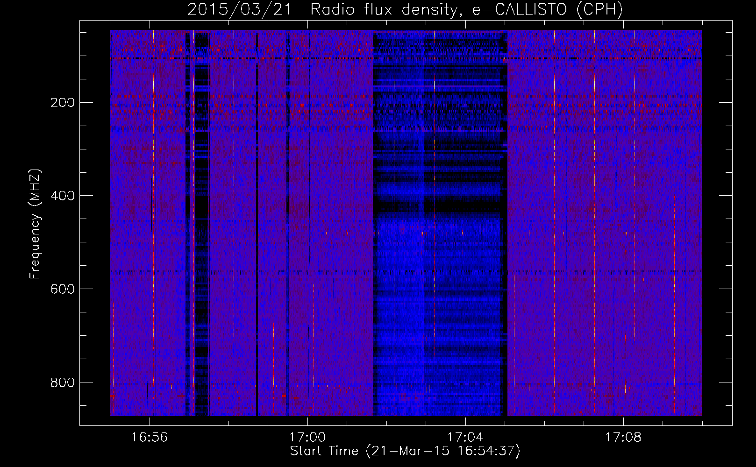Click the 800 frequency tick label
Screen dimensions: 756x467
click(63, 382)
